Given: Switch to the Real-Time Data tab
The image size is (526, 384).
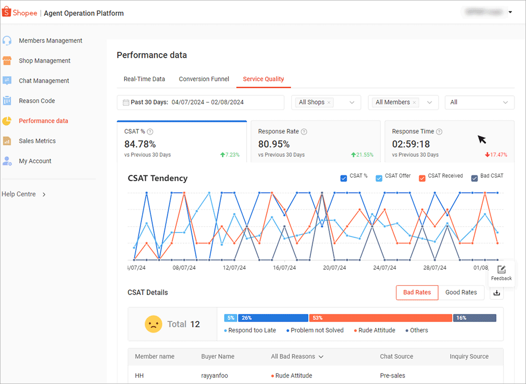Looking at the screenshot, I should (x=144, y=79).
